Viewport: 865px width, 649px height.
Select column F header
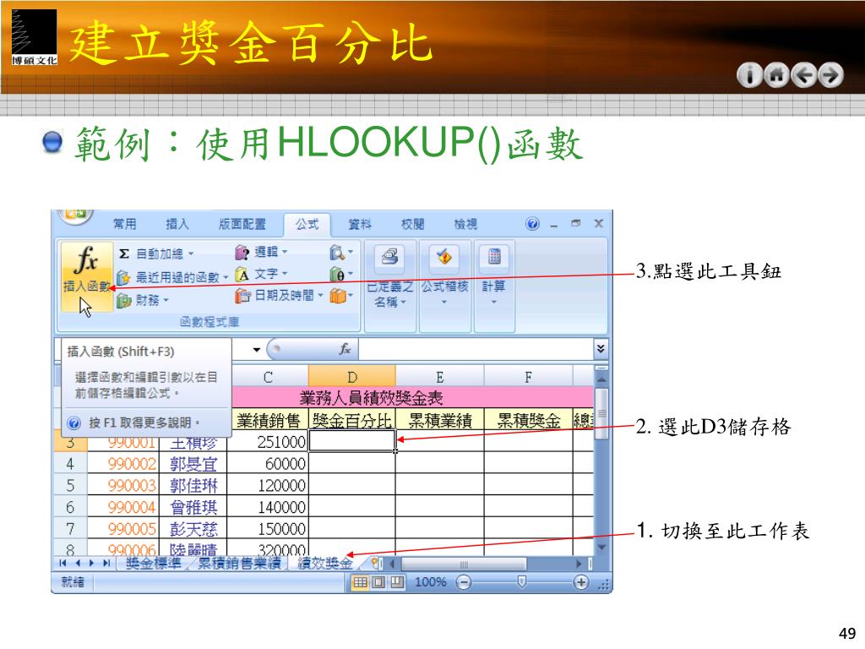click(x=528, y=377)
